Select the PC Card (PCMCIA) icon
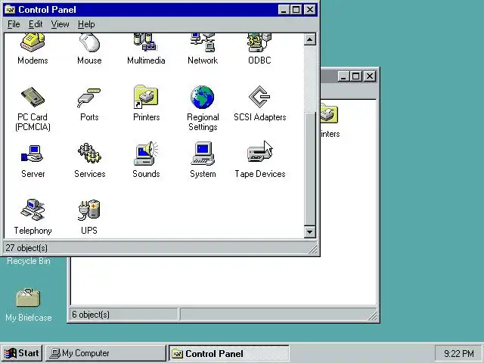Image resolution: width=484 pixels, height=363 pixels. coord(33,98)
